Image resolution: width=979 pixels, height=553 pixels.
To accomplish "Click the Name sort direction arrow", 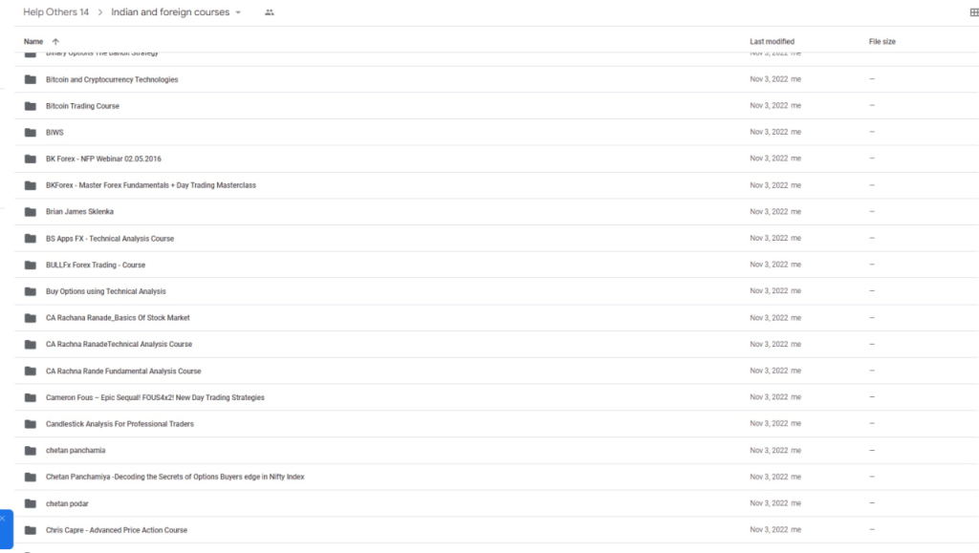I will point(55,42).
